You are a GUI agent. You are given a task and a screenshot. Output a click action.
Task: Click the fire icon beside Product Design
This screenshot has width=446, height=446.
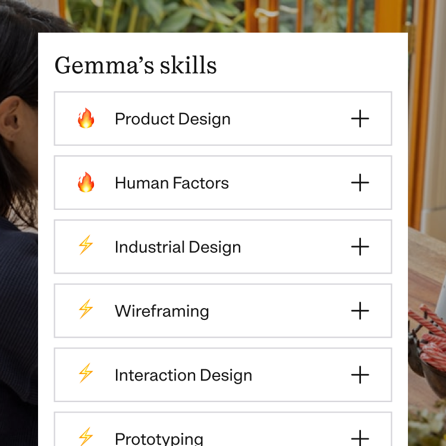pos(86,118)
